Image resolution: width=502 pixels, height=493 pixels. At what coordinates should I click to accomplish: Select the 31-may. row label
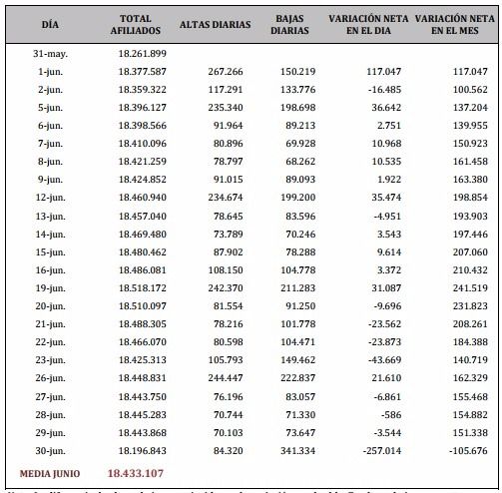pyautogui.click(x=50, y=54)
